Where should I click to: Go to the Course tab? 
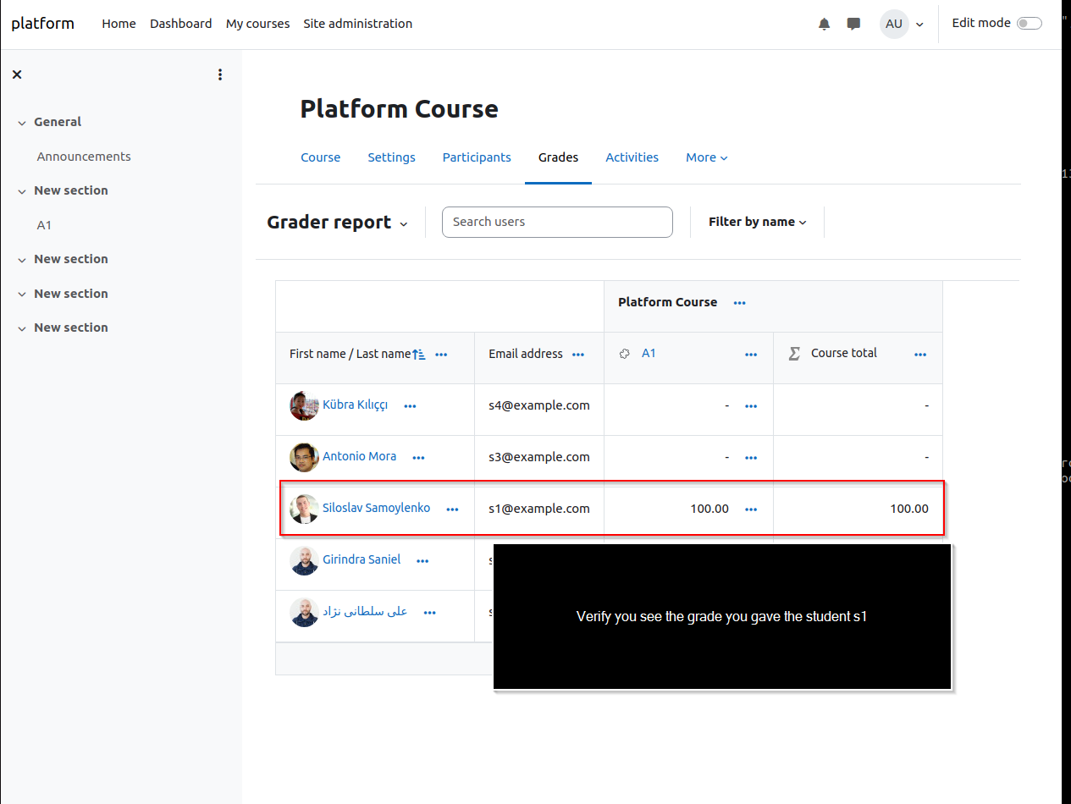click(x=321, y=157)
